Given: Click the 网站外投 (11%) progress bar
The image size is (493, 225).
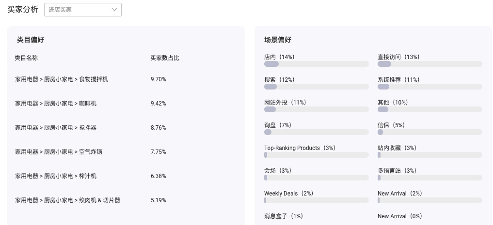Looking at the screenshot, I should (x=316, y=109).
